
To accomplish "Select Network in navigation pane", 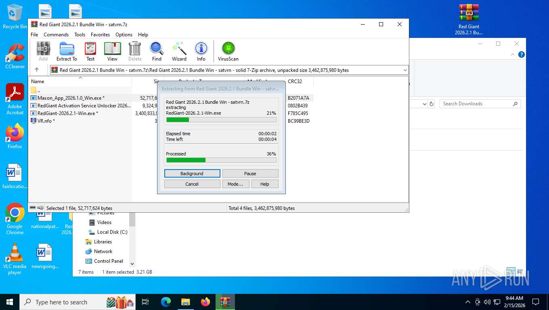I will pyautogui.click(x=99, y=251).
